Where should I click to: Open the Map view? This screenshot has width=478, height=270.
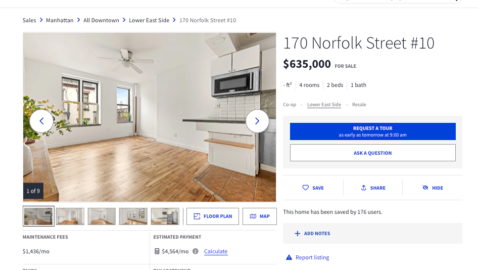pyautogui.click(x=260, y=216)
